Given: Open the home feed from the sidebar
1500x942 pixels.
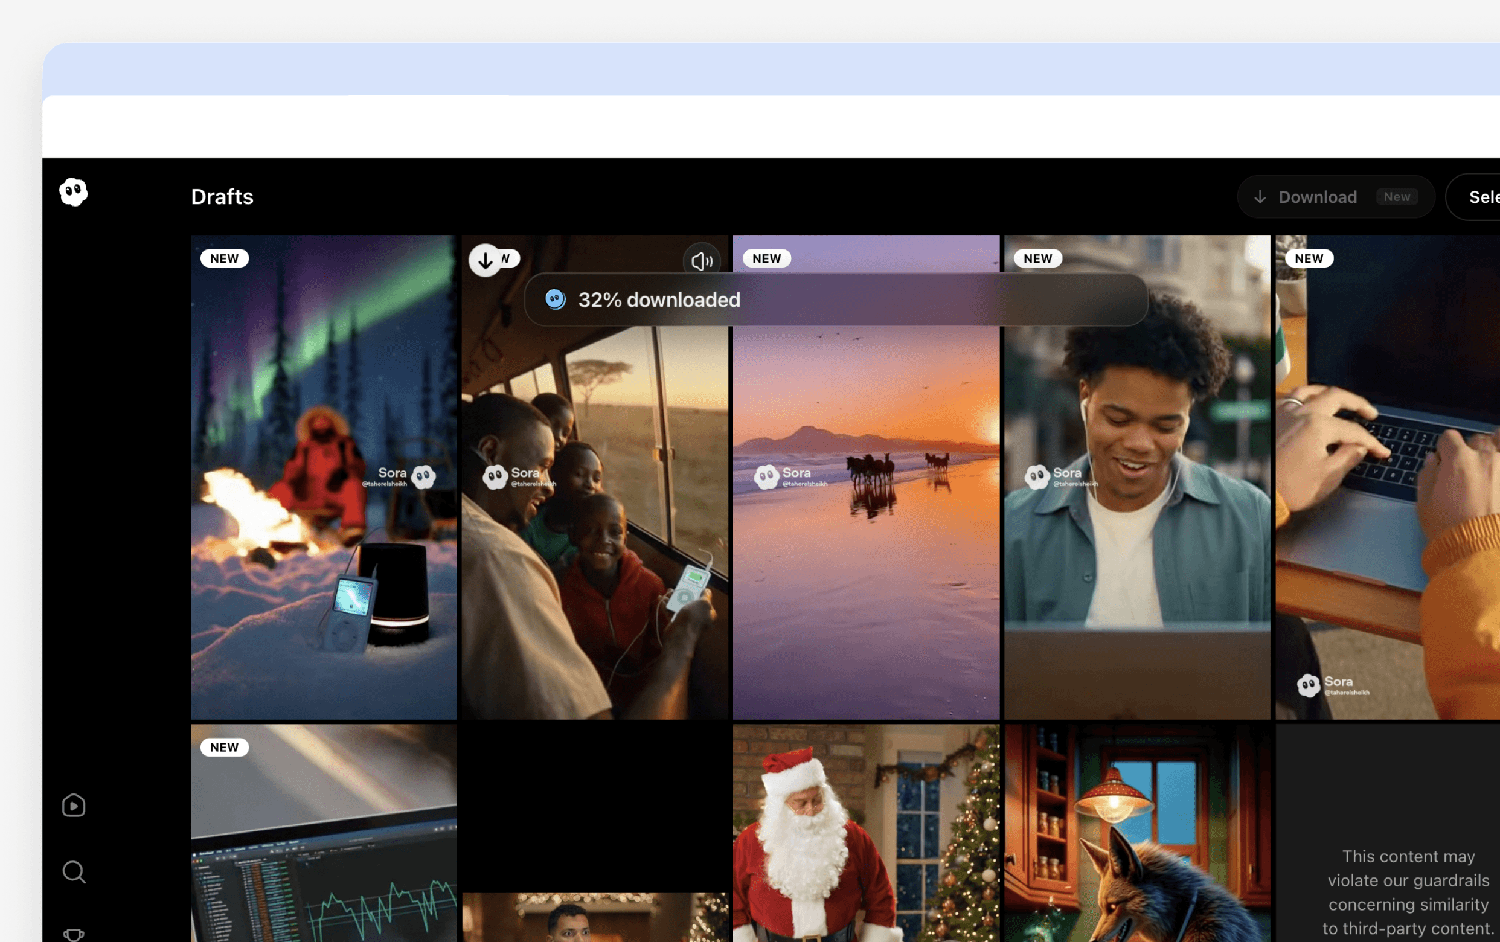Looking at the screenshot, I should [x=74, y=806].
